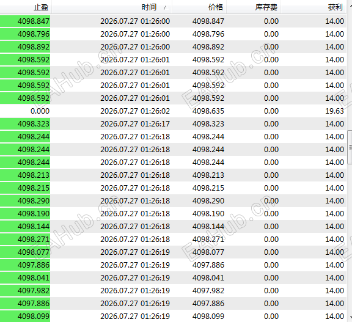Click 0.00 库存费 in the 4098.213 row
The width and height of the screenshot is (352, 322).
coord(271,175)
